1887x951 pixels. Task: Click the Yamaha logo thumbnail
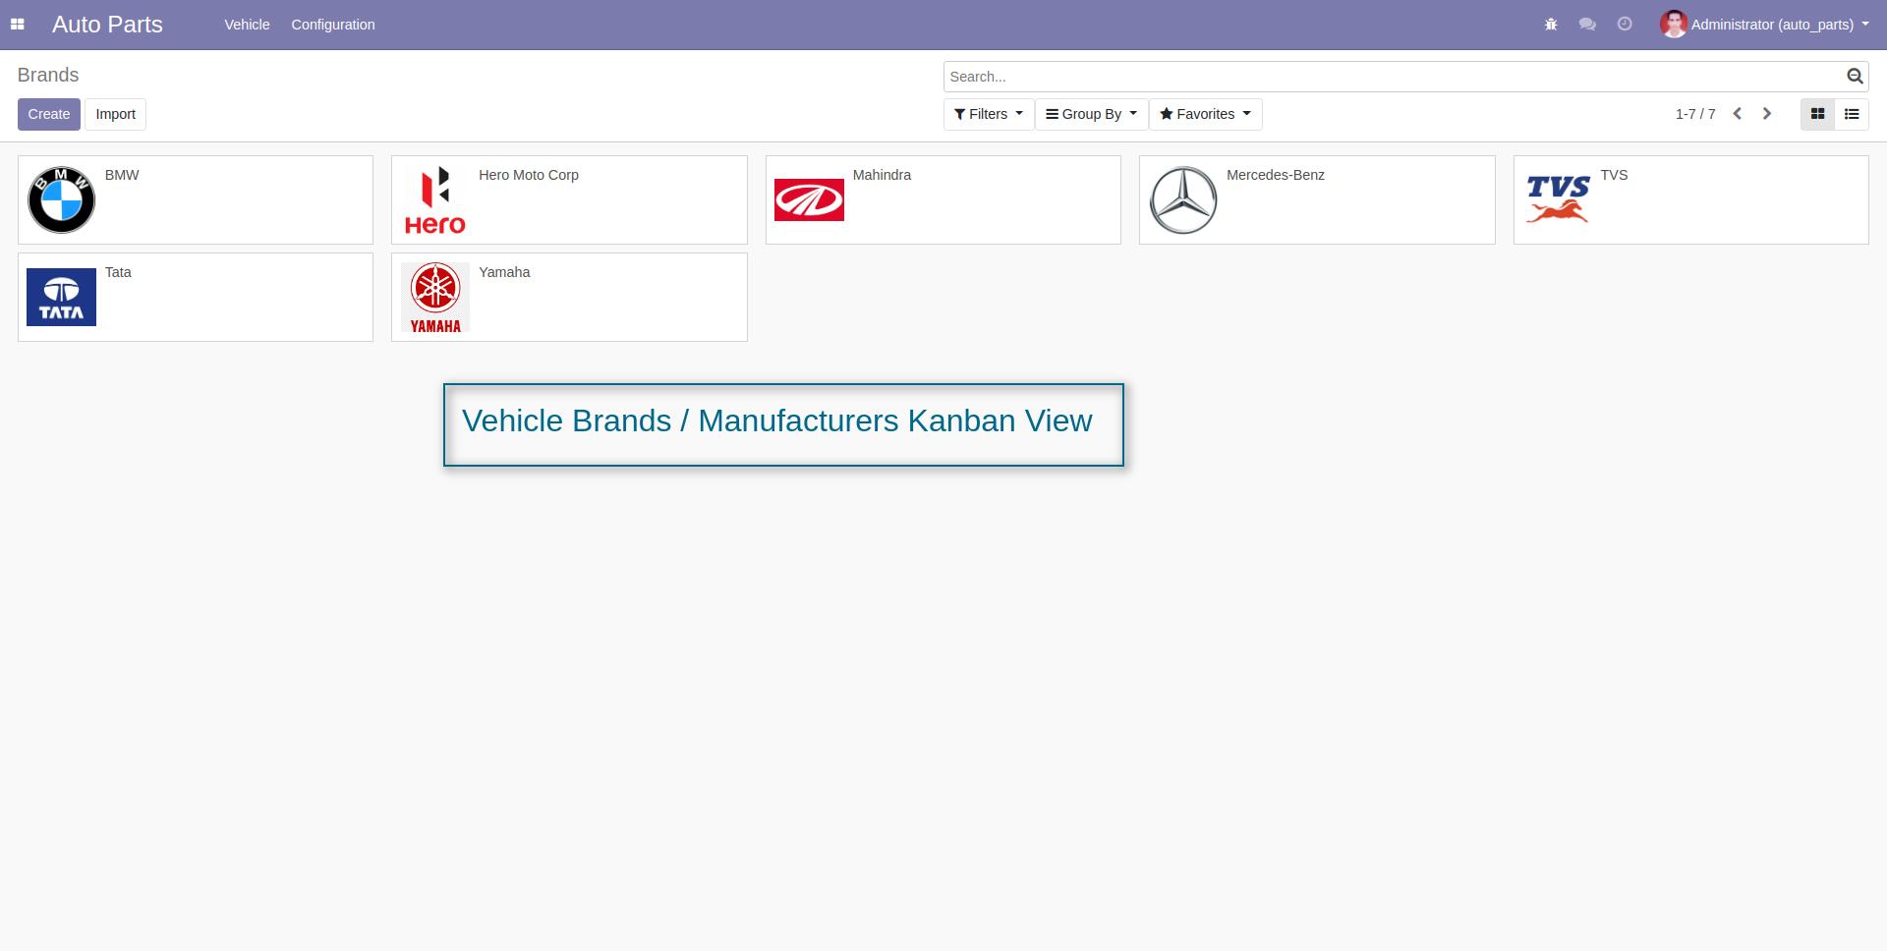point(435,297)
